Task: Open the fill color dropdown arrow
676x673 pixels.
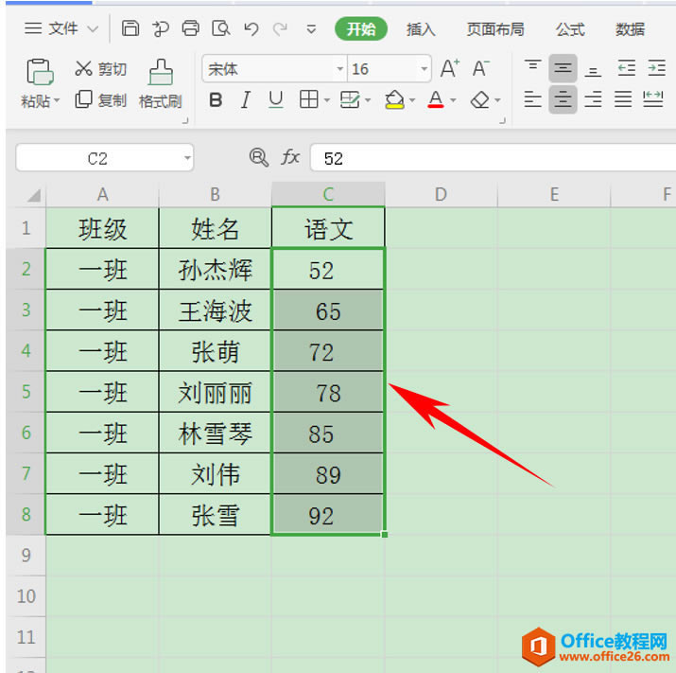Action: click(x=412, y=100)
